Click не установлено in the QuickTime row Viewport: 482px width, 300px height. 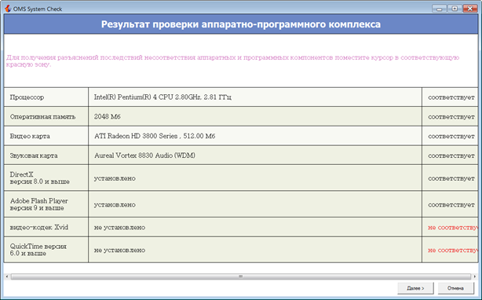[119, 251]
